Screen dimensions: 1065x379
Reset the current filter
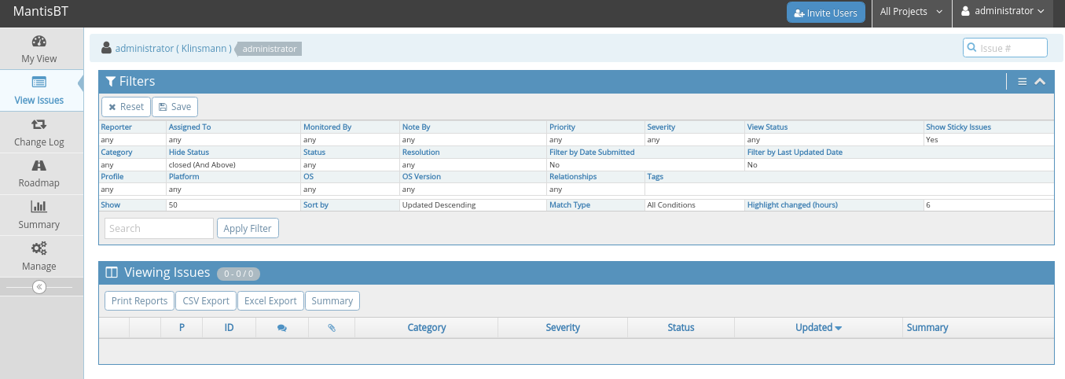point(126,107)
